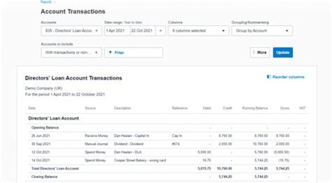332x183 pixels.
Task: Set the start date field 1 Apr 2021
Action: click(117, 31)
